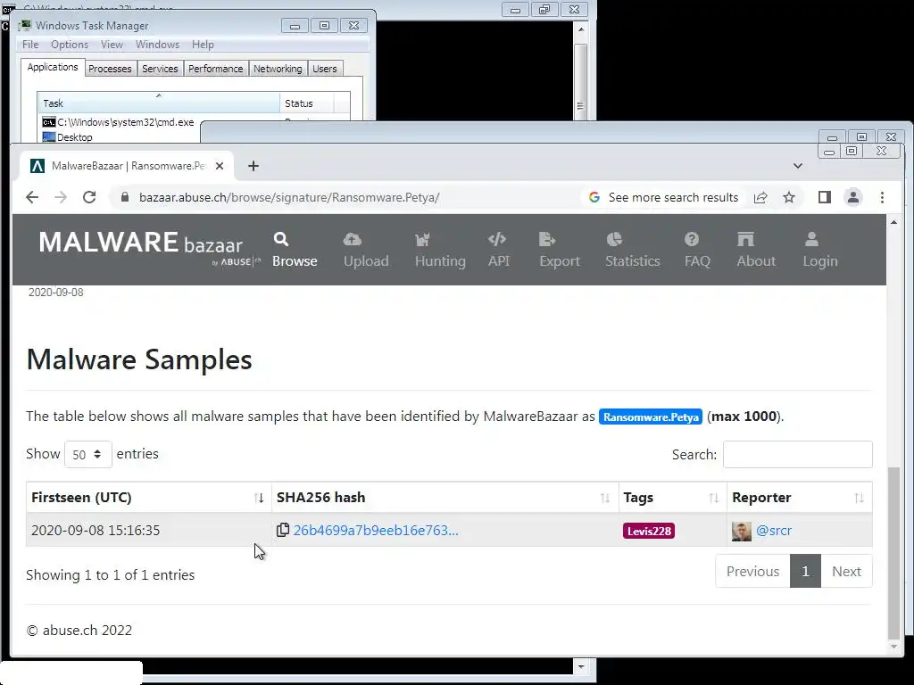Click the Browse search icon in MalwareBazaar nav
Screen dimensions: 914x685
281,239
